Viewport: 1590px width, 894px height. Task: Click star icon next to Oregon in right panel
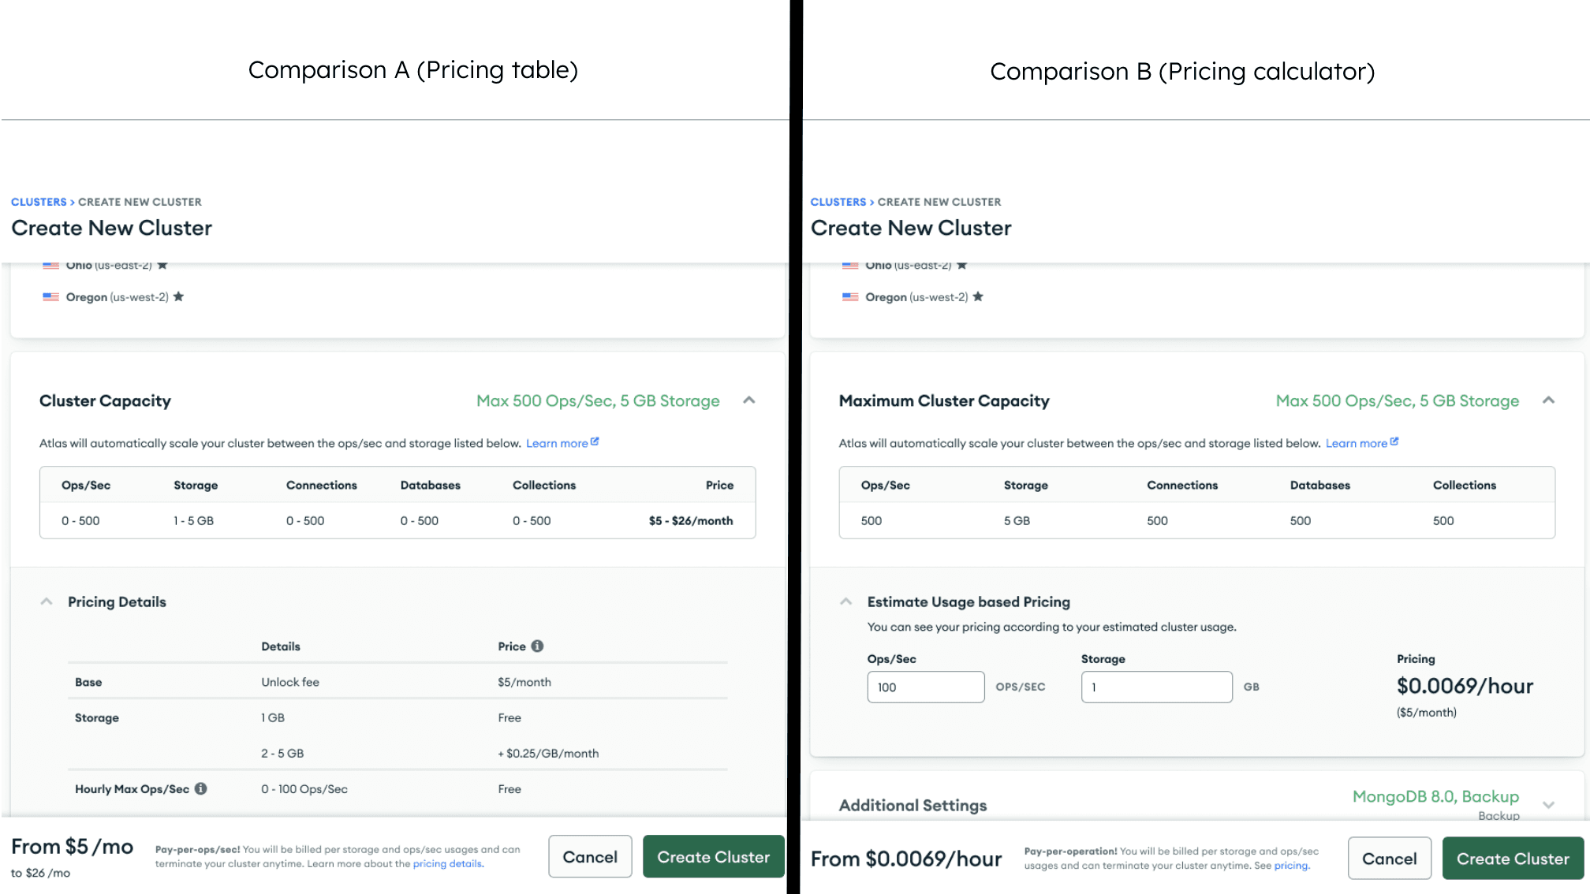click(x=978, y=296)
